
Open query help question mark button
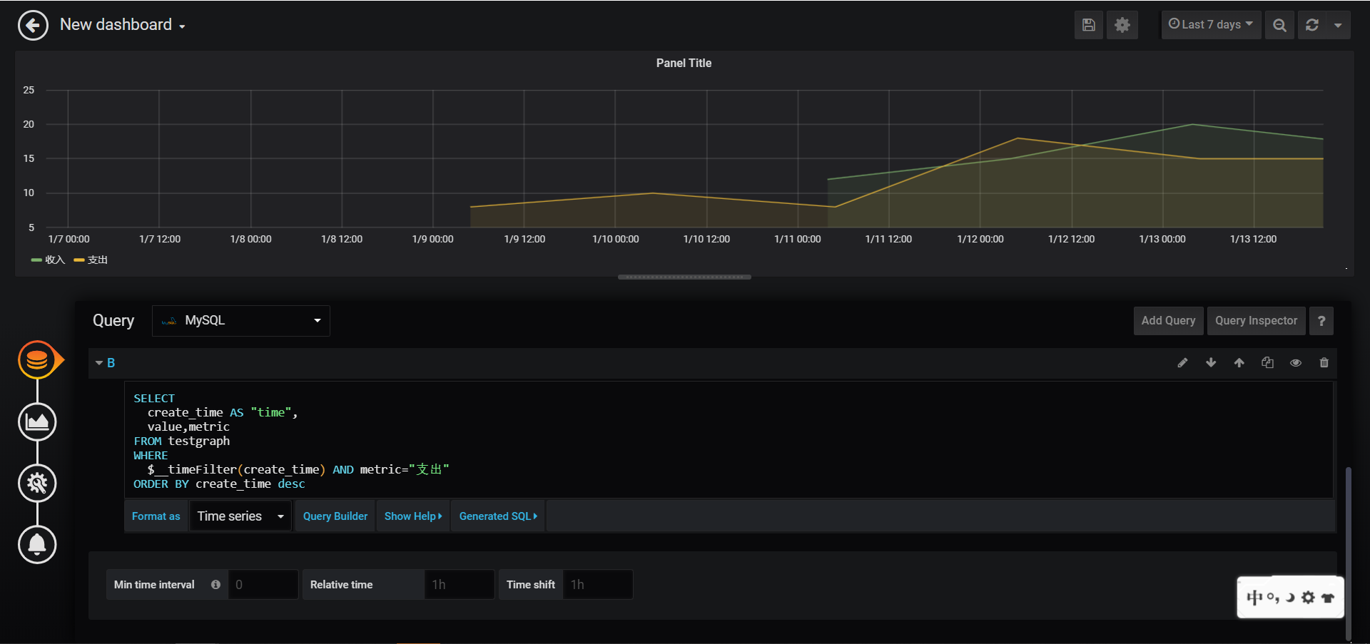(x=1321, y=321)
